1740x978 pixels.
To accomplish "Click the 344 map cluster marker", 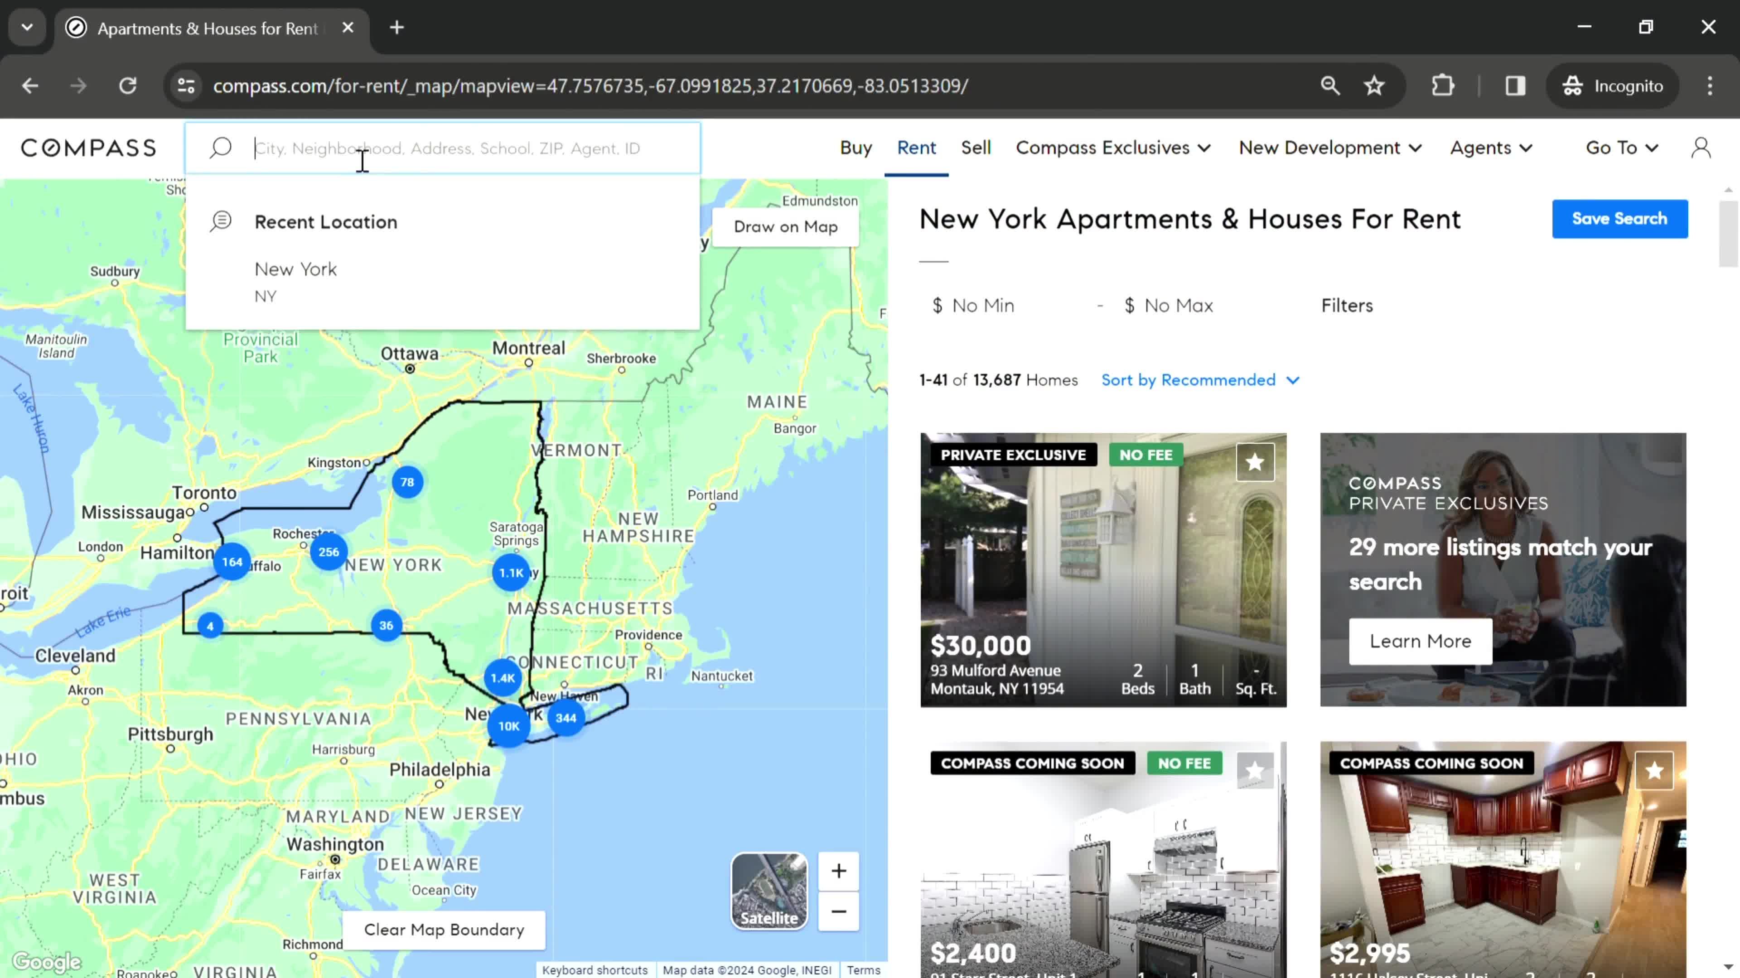I will click(566, 718).
